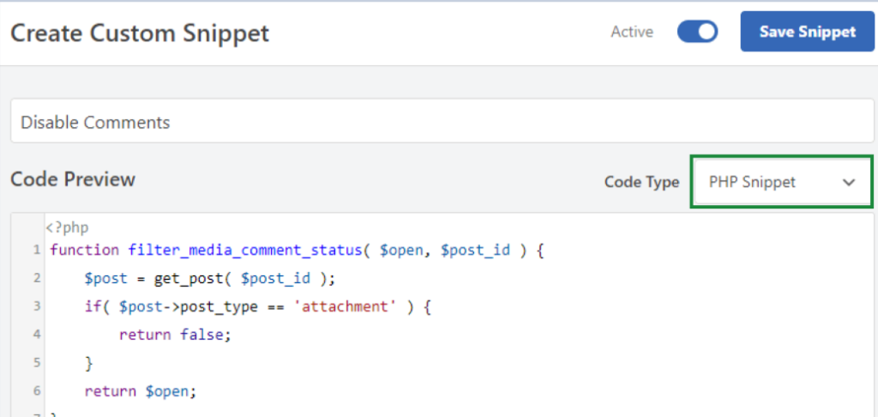Click the return $open line

point(141,391)
